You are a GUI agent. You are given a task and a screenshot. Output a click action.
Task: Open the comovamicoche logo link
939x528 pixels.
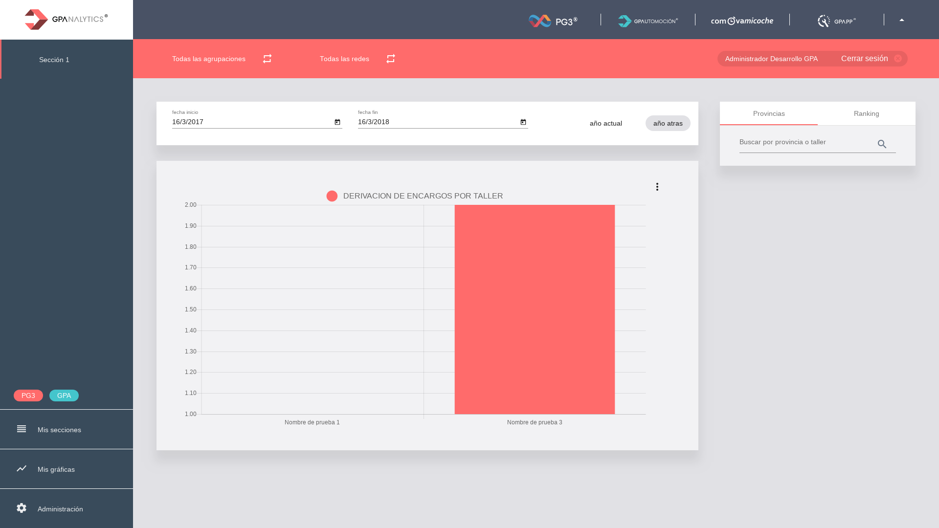(x=742, y=21)
